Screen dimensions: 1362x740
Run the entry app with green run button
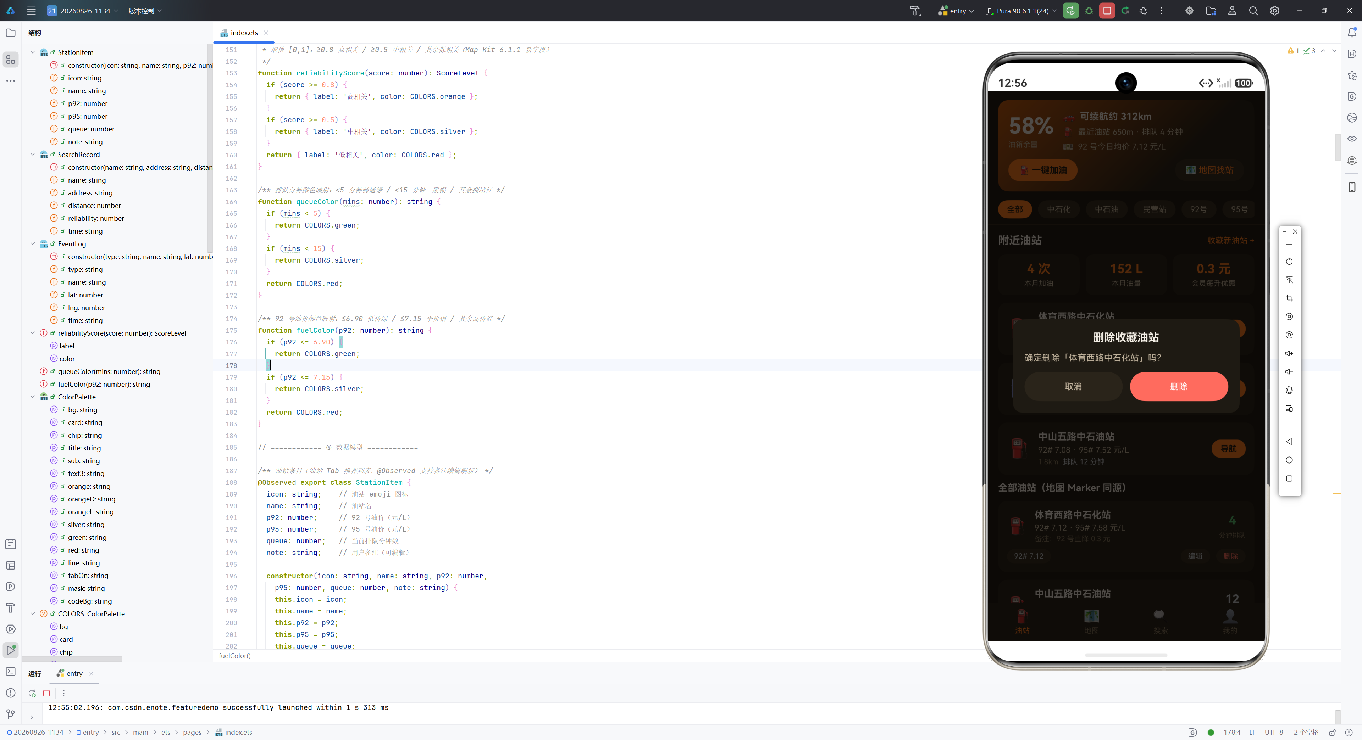click(x=1070, y=11)
